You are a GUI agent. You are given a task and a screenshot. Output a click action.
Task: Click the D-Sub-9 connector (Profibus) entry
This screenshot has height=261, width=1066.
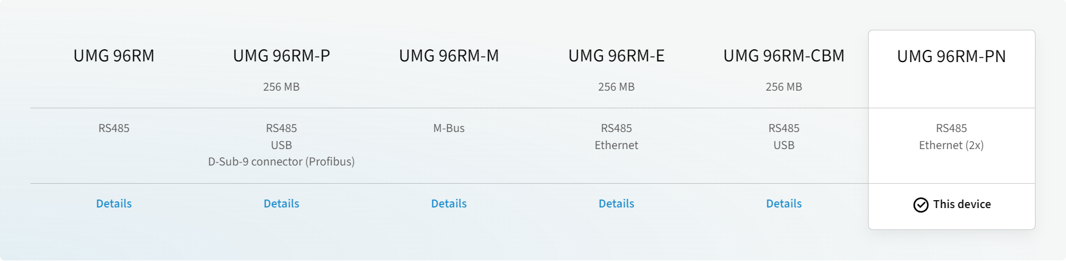click(281, 162)
